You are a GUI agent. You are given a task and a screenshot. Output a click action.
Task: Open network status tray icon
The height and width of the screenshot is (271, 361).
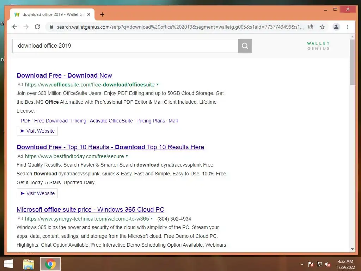tap(319, 264)
